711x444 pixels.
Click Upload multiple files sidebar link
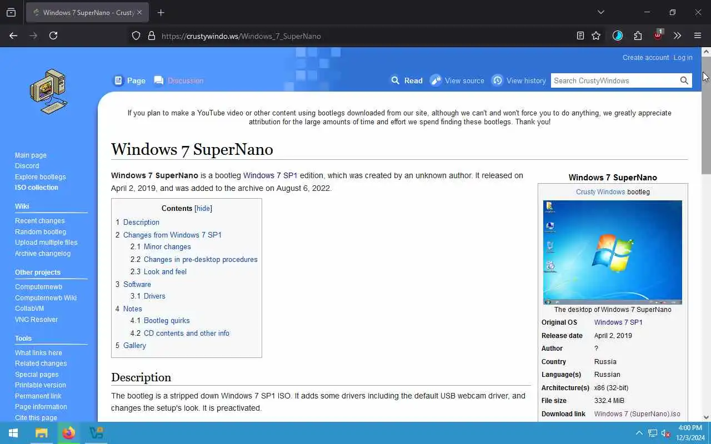pos(46,243)
